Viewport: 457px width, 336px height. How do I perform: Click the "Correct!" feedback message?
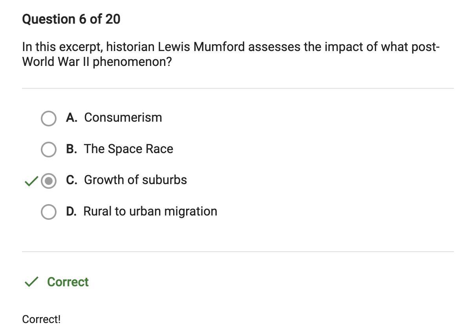click(x=41, y=319)
